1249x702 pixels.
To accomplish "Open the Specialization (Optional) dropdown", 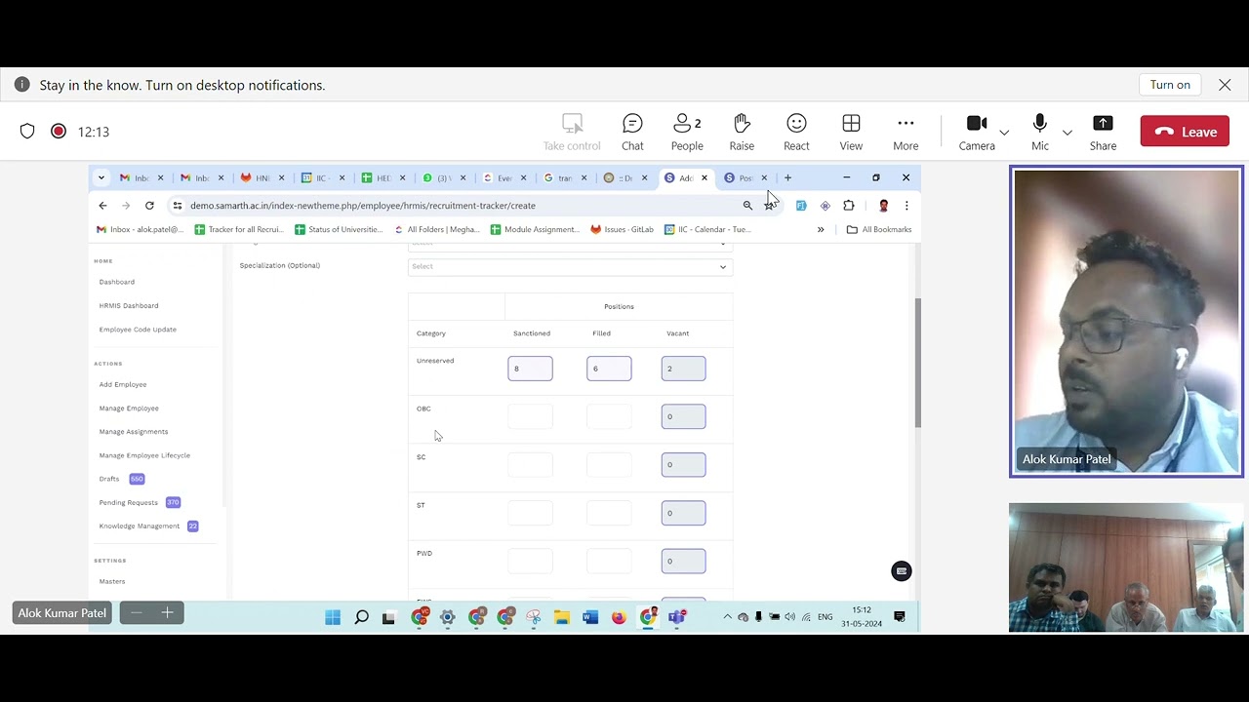I will click(x=570, y=266).
